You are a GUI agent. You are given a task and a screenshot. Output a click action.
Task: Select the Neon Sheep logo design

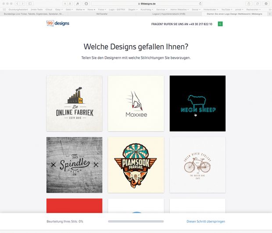point(197,104)
